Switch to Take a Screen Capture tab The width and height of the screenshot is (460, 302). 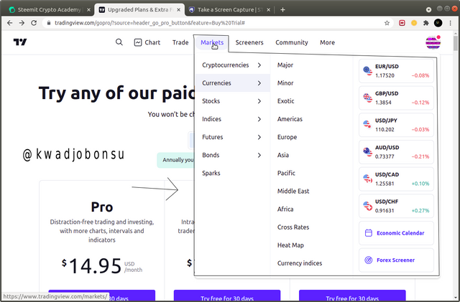coord(230,9)
